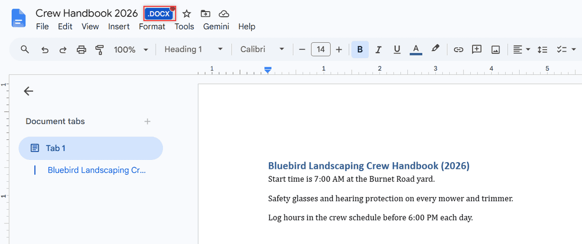The image size is (582, 244).
Task: Click the Bluebird Landscaping Crew Handbook heading
Action: pyautogui.click(x=369, y=166)
